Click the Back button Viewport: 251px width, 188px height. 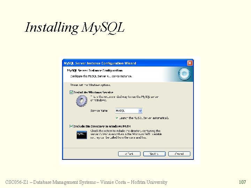129,154
